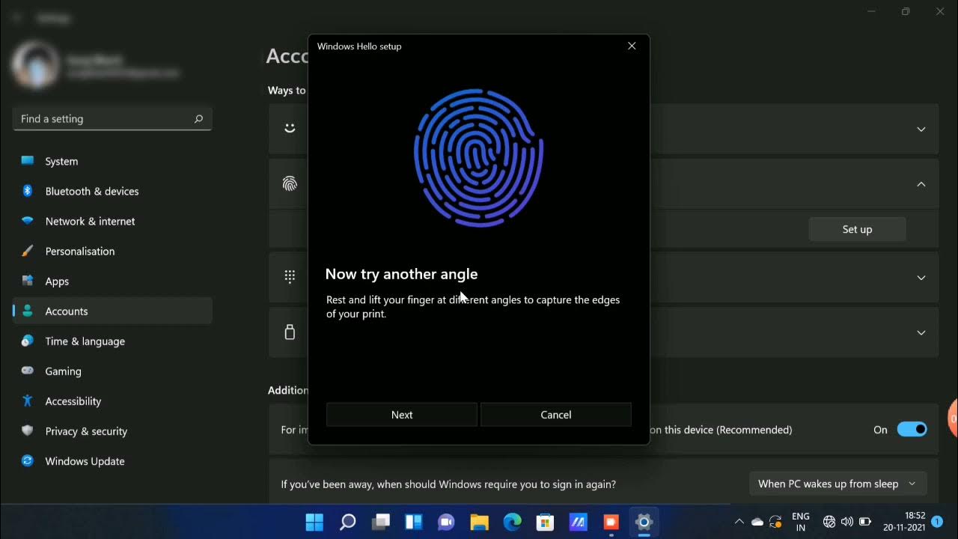Image resolution: width=958 pixels, height=539 pixels.
Task: Open the notification badge on taskbar
Action: (x=937, y=522)
